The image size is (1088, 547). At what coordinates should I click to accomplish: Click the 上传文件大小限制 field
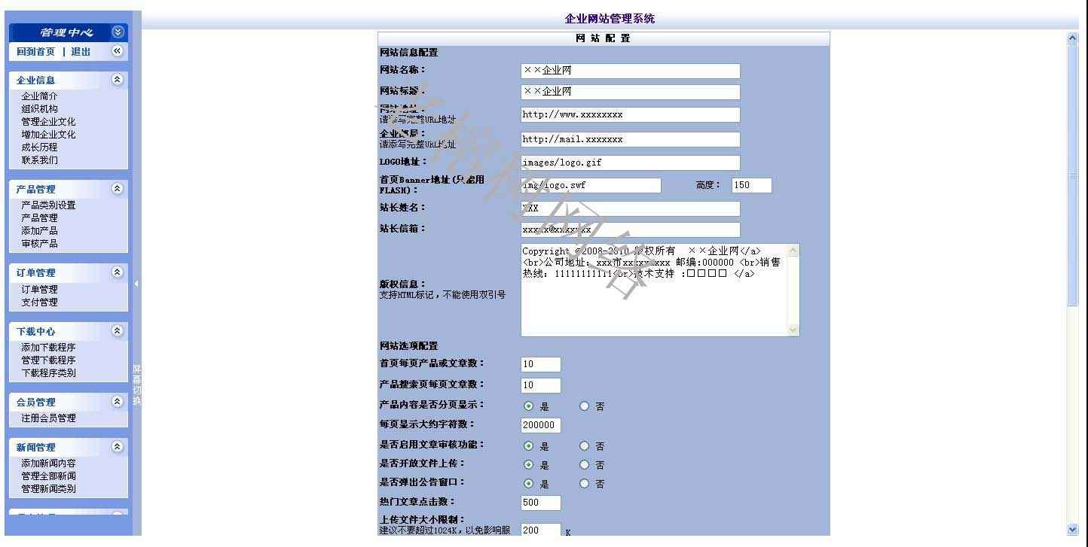point(541,530)
